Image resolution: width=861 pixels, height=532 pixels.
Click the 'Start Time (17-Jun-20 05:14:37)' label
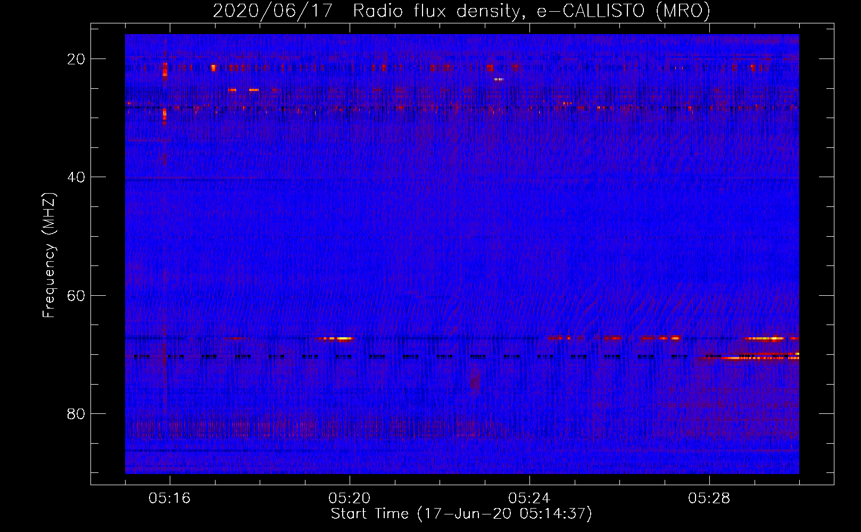461,514
